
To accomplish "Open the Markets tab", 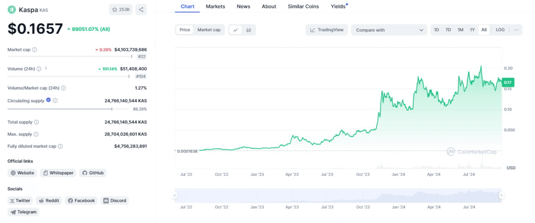I will click(215, 6).
